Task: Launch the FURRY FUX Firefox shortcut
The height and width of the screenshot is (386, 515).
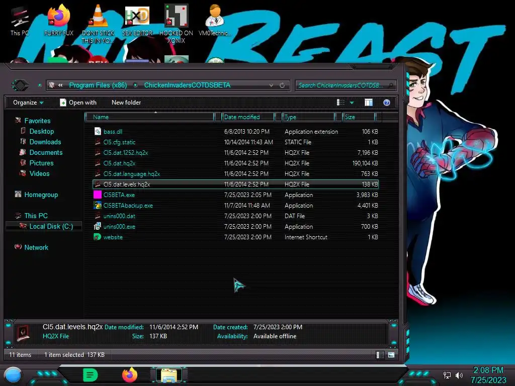Action: [58, 20]
